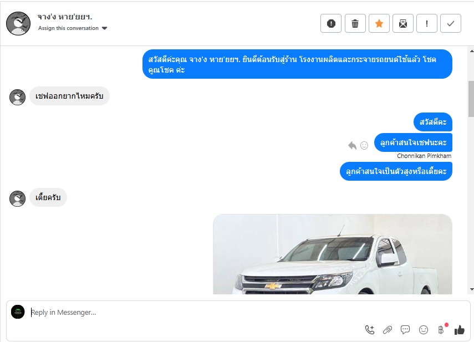Open saved replies speech bubble icon
The width and height of the screenshot is (474, 342).
pyautogui.click(x=405, y=330)
